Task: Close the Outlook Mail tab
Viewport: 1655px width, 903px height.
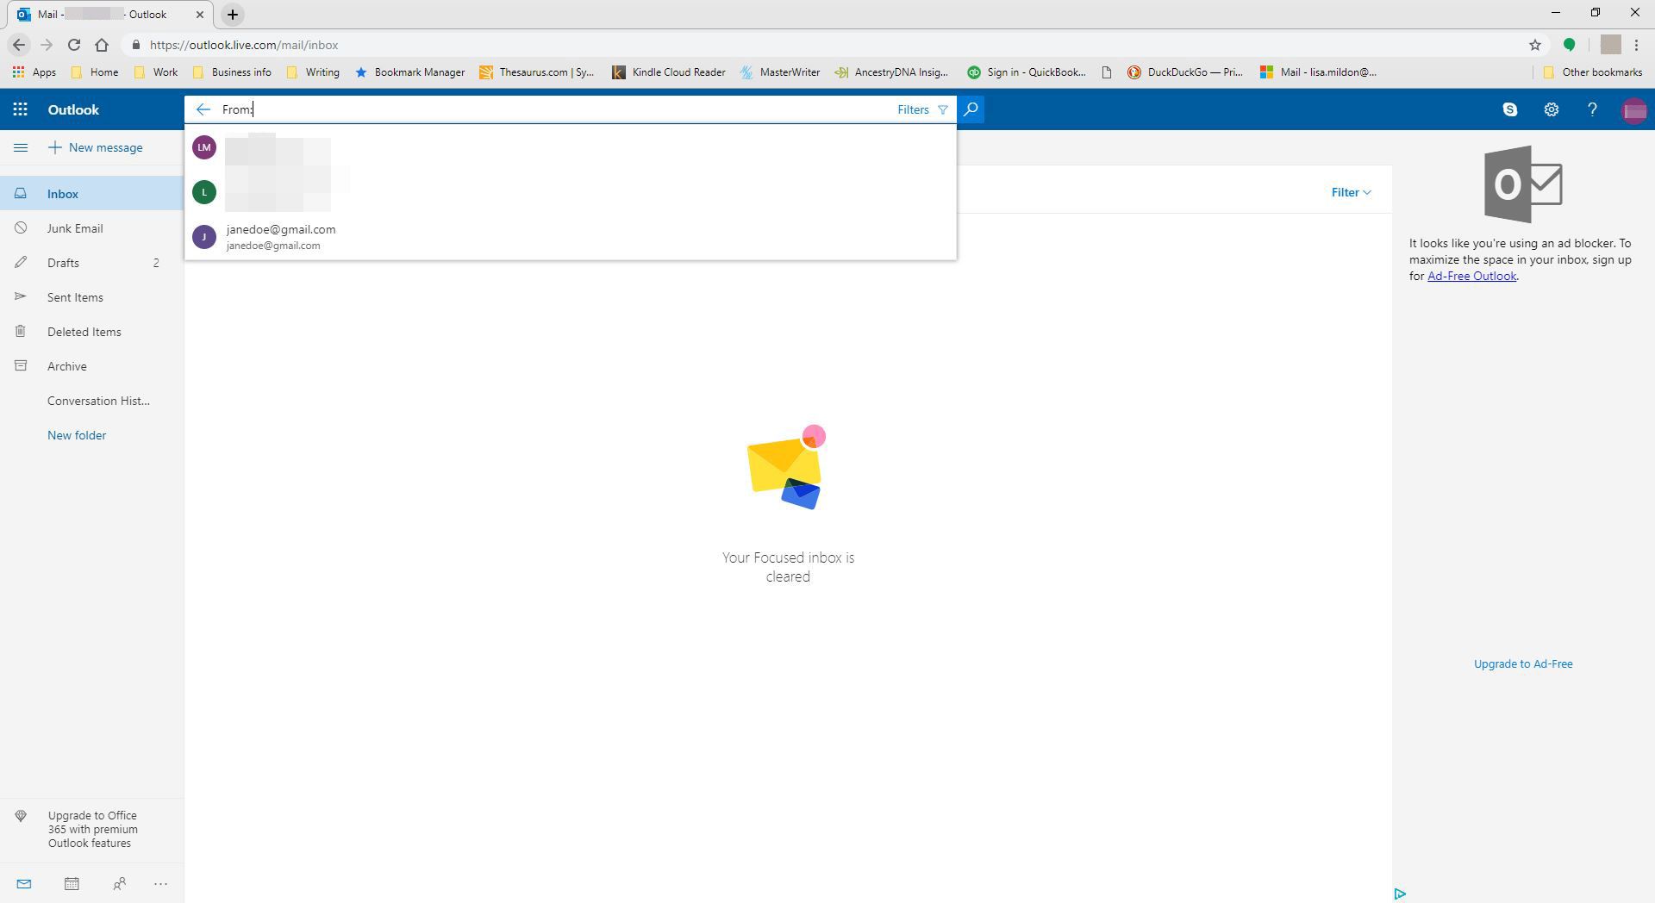Action: 200,15
